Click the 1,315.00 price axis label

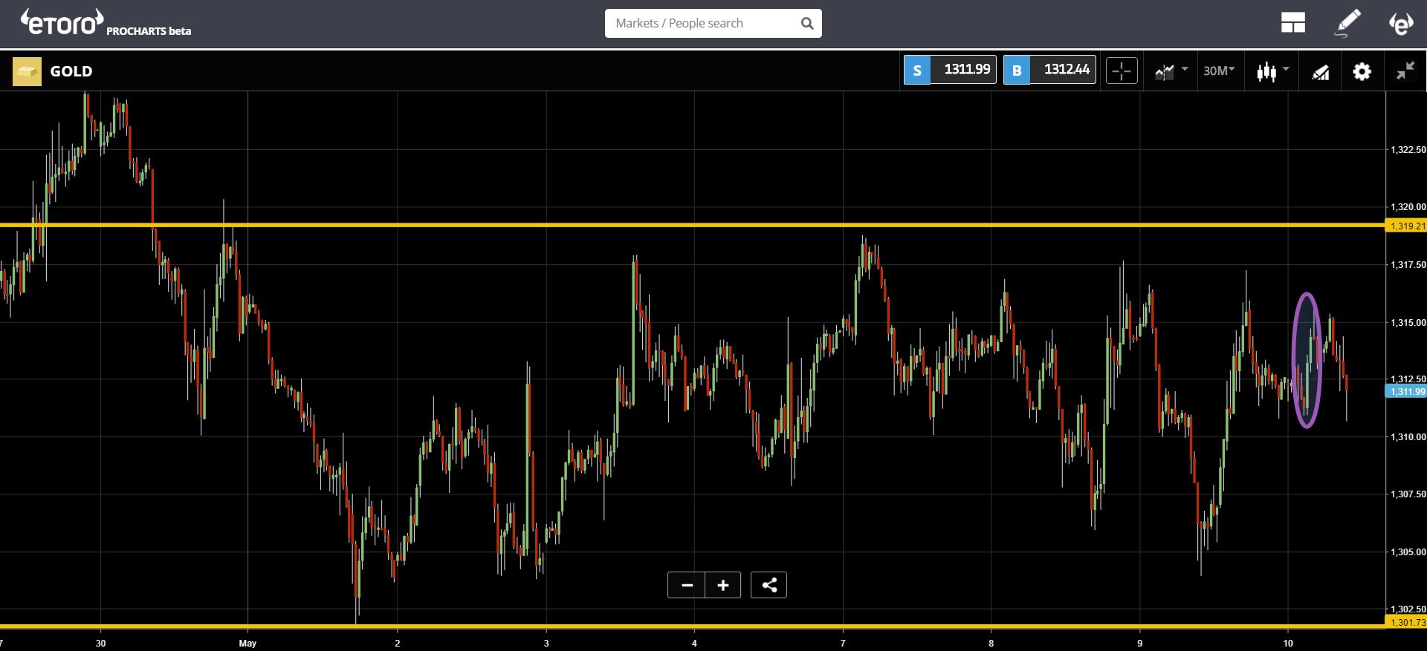pos(1408,323)
